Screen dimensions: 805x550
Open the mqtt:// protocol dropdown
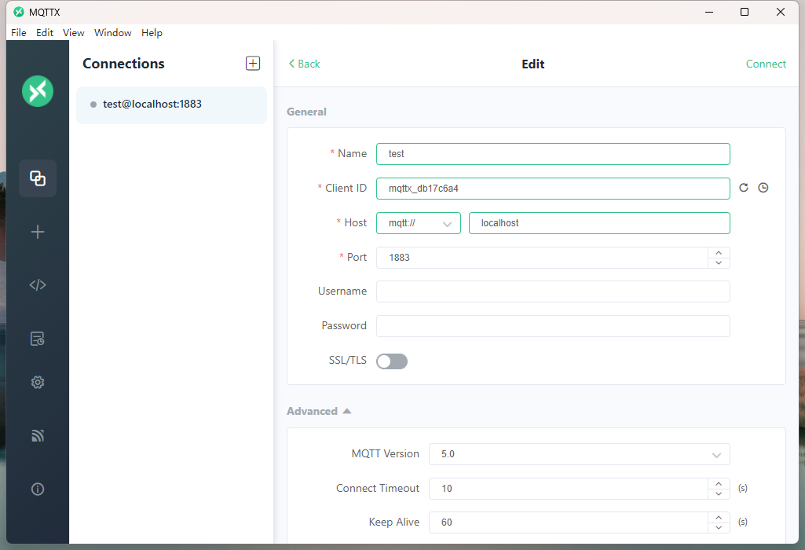click(x=419, y=223)
